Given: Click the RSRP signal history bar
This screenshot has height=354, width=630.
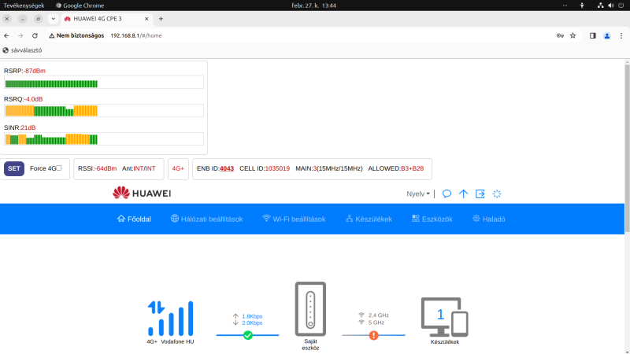Looking at the screenshot, I should pos(104,83).
